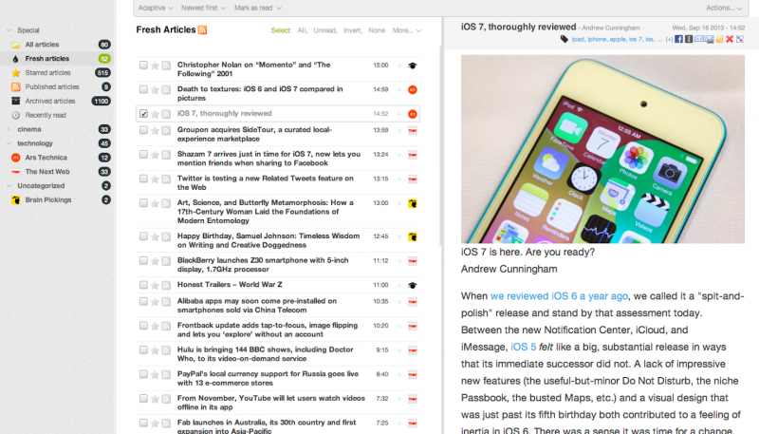Click the RSS feed icon beside Fresh Articles heading
Screen dimensions: 759x434
[202, 30]
